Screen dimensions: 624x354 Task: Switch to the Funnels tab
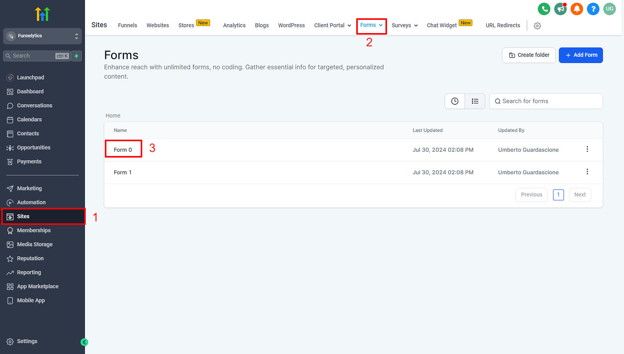[127, 25]
